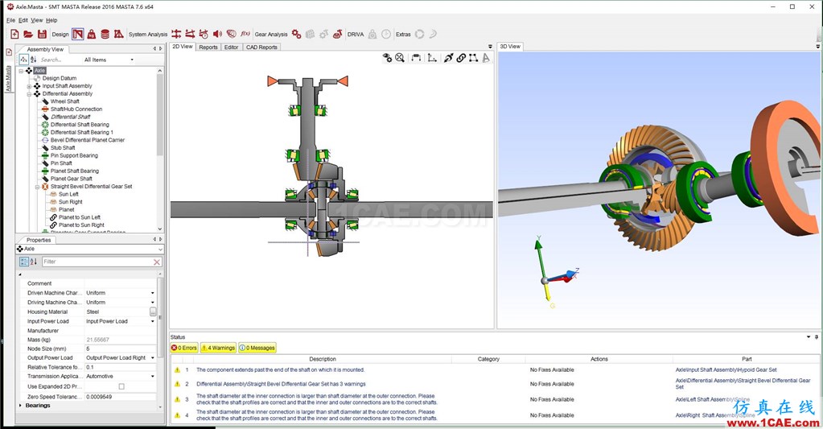Select Bevel Differential Planet Carrier in tree
The width and height of the screenshot is (823, 429).
tap(88, 140)
